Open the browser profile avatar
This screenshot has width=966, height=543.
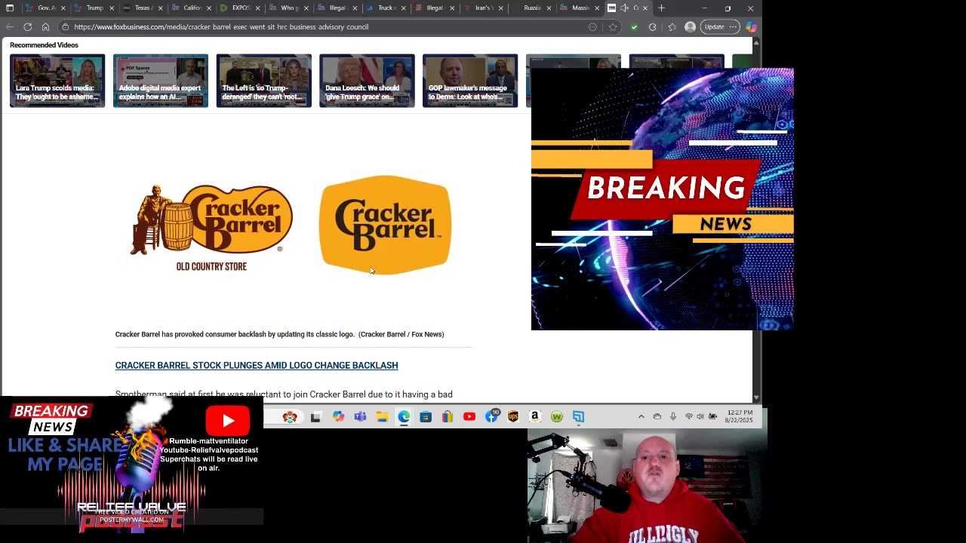690,26
